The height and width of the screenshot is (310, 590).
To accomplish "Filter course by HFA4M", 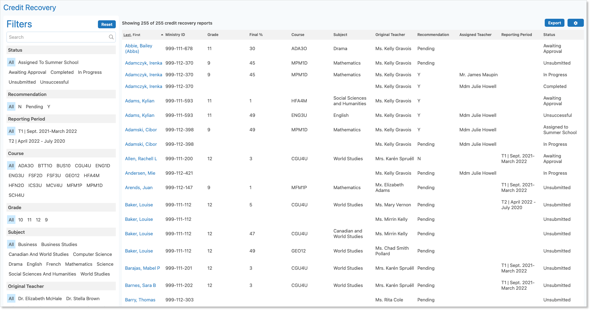I will 92,176.
